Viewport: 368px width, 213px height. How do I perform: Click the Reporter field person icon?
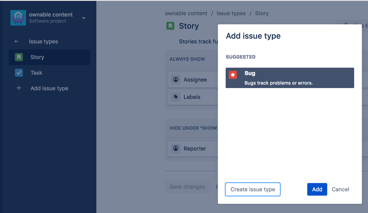(x=176, y=148)
